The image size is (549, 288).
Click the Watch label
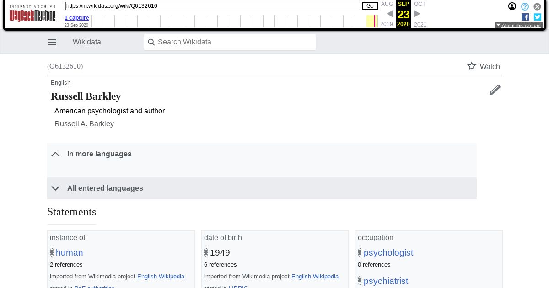coord(490,67)
